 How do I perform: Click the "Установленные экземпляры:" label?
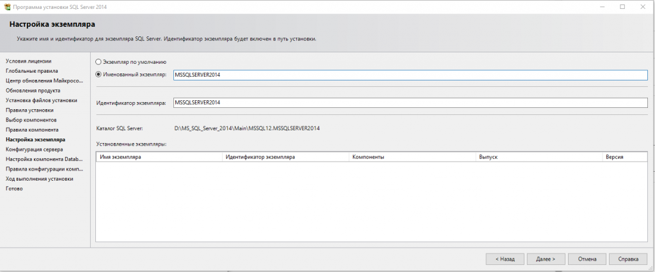[131, 144]
